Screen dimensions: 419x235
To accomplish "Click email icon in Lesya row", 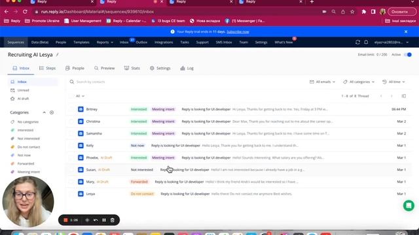I will pos(81,194).
